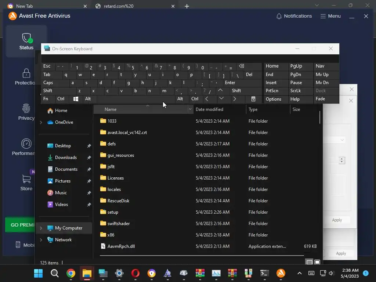Image resolution: width=376 pixels, height=282 pixels.
Task: Click the up arrow key on On-Screen Keyboard
Action: (x=220, y=90)
